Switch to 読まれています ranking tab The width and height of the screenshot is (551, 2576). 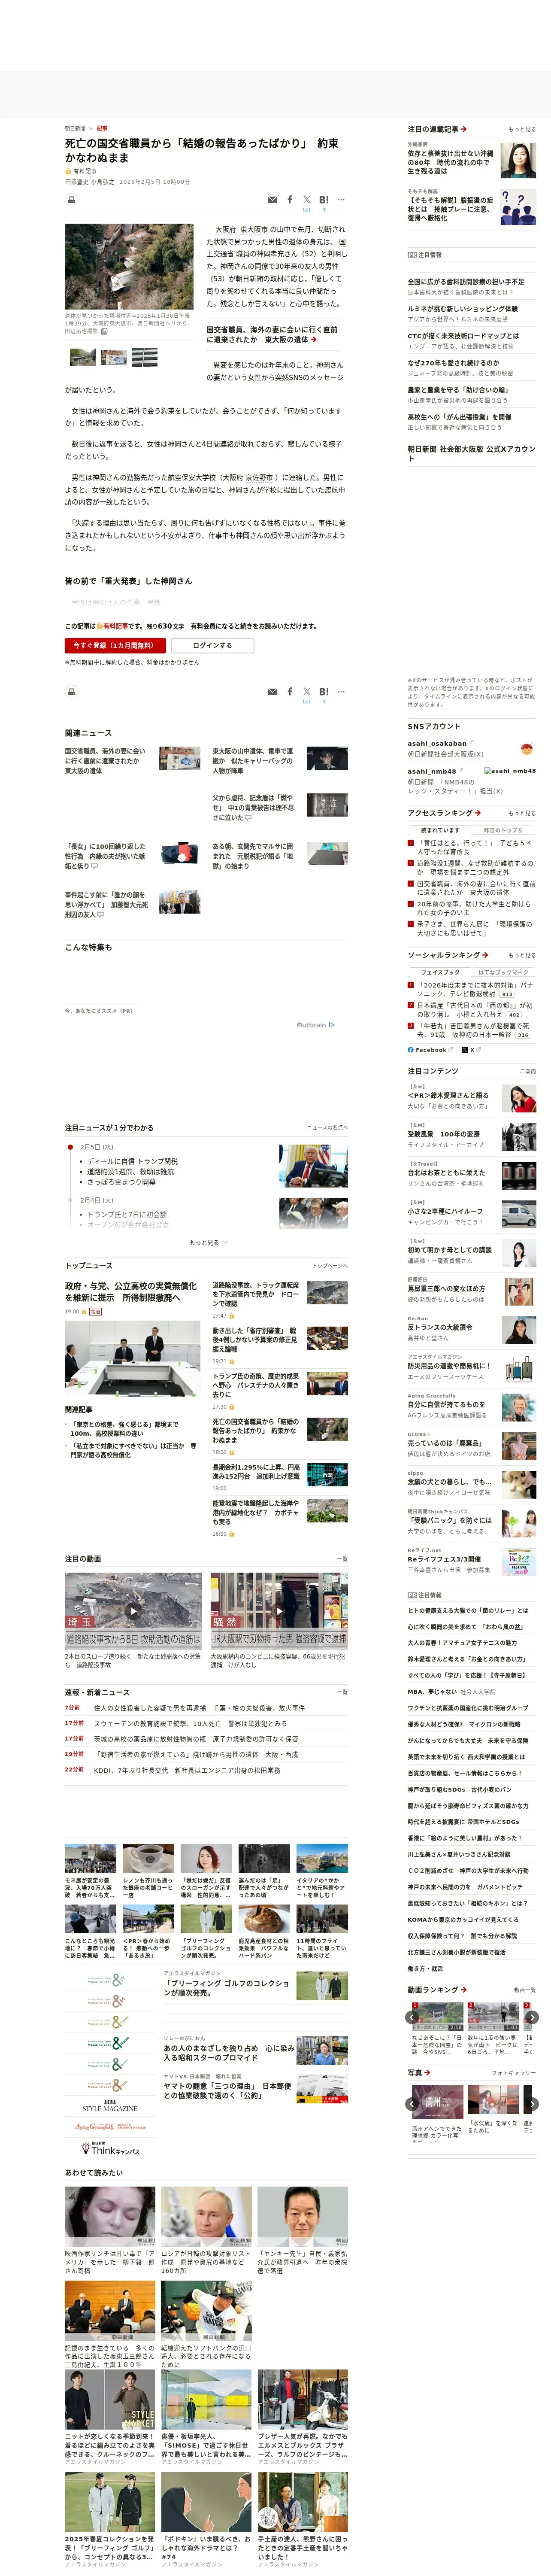click(440, 830)
